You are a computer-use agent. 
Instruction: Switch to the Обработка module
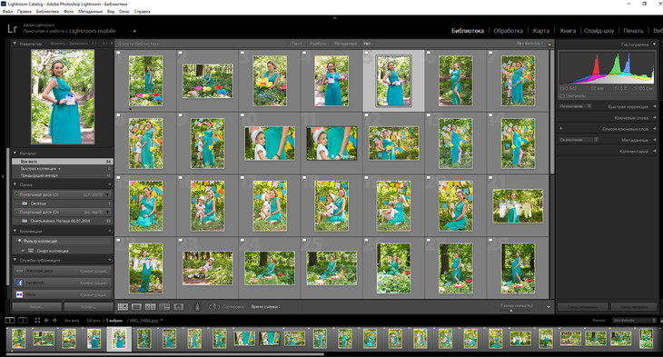tap(509, 31)
